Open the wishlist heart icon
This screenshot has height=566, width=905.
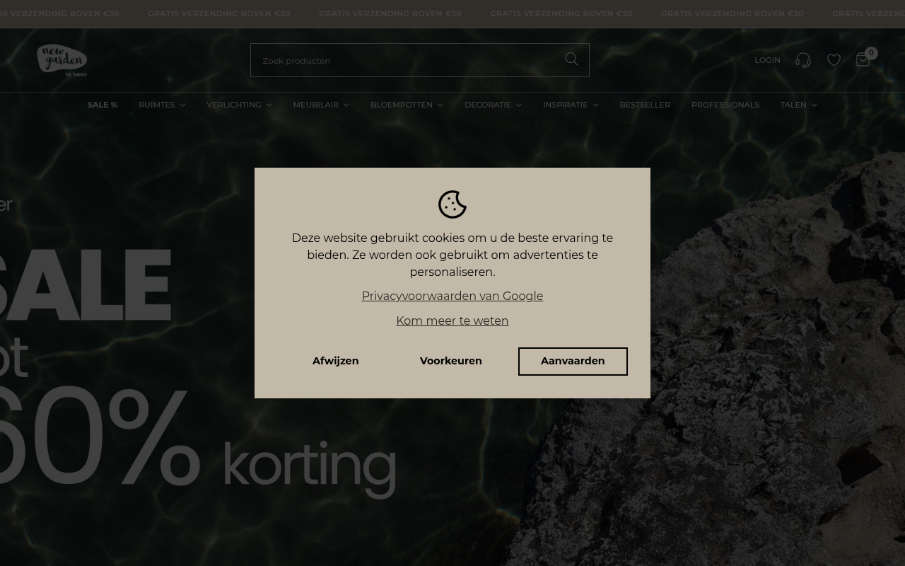(834, 60)
